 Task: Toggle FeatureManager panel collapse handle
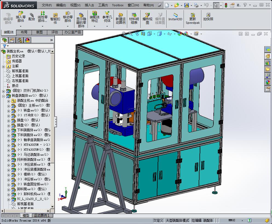[x=56, y=122]
